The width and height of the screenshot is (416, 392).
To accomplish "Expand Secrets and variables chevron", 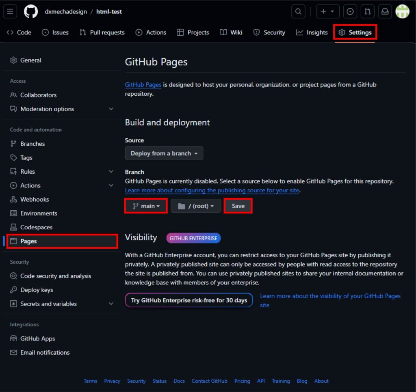I will pyautogui.click(x=111, y=304).
